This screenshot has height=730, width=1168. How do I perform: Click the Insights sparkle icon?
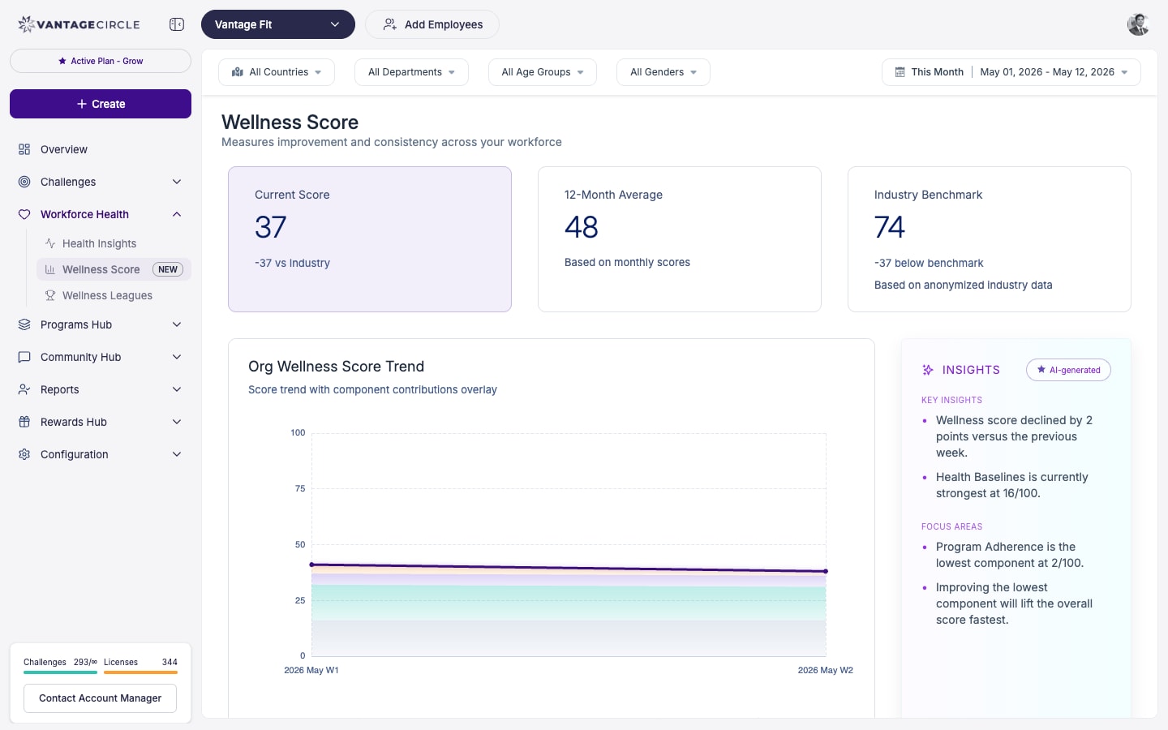click(x=928, y=370)
